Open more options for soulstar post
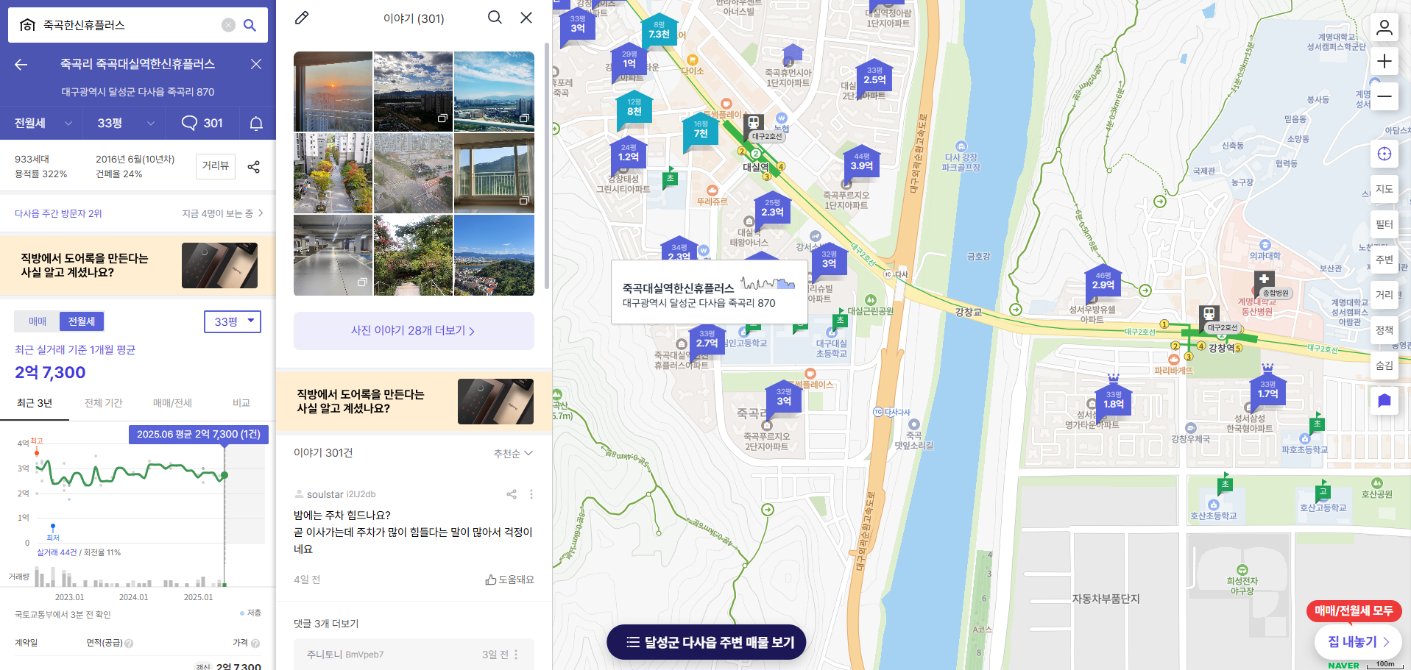 [x=531, y=494]
